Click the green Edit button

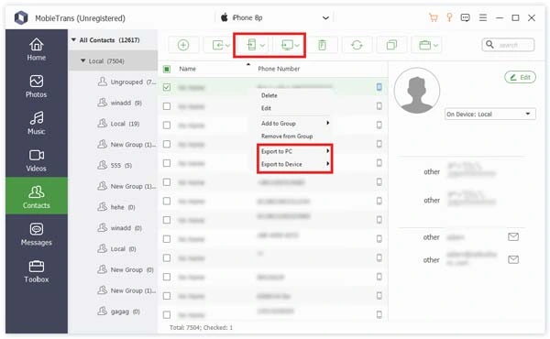click(x=520, y=77)
